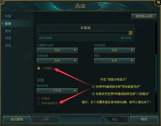Switch to the 热键 tab
The height and width of the screenshot is (126, 161).
[x=8, y=16]
